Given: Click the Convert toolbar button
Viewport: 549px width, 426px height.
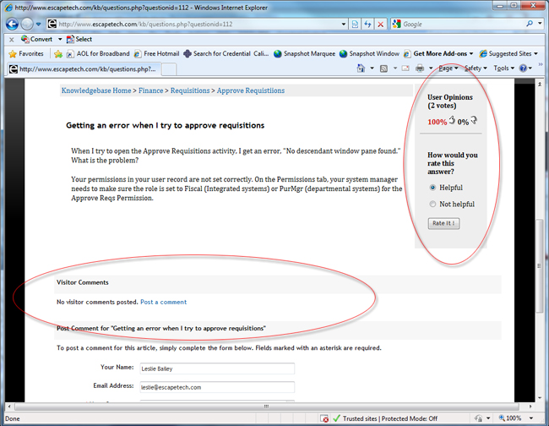Looking at the screenshot, I should pos(37,39).
